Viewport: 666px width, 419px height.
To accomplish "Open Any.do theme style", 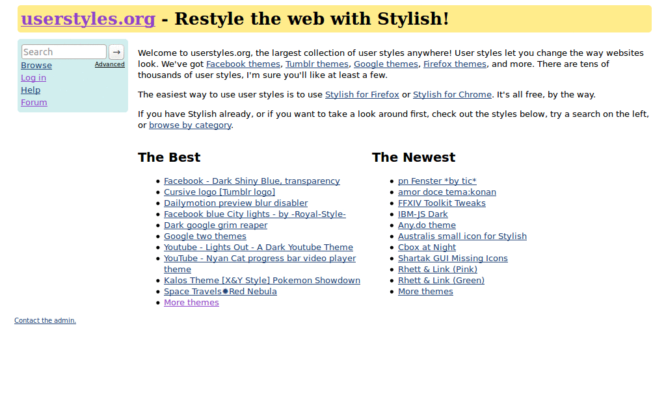I will pos(427,225).
